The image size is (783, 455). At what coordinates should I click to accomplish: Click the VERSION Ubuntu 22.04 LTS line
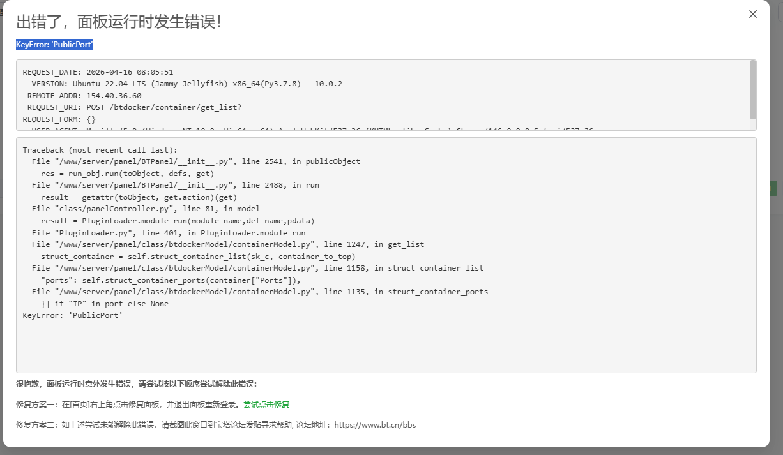[x=187, y=84]
